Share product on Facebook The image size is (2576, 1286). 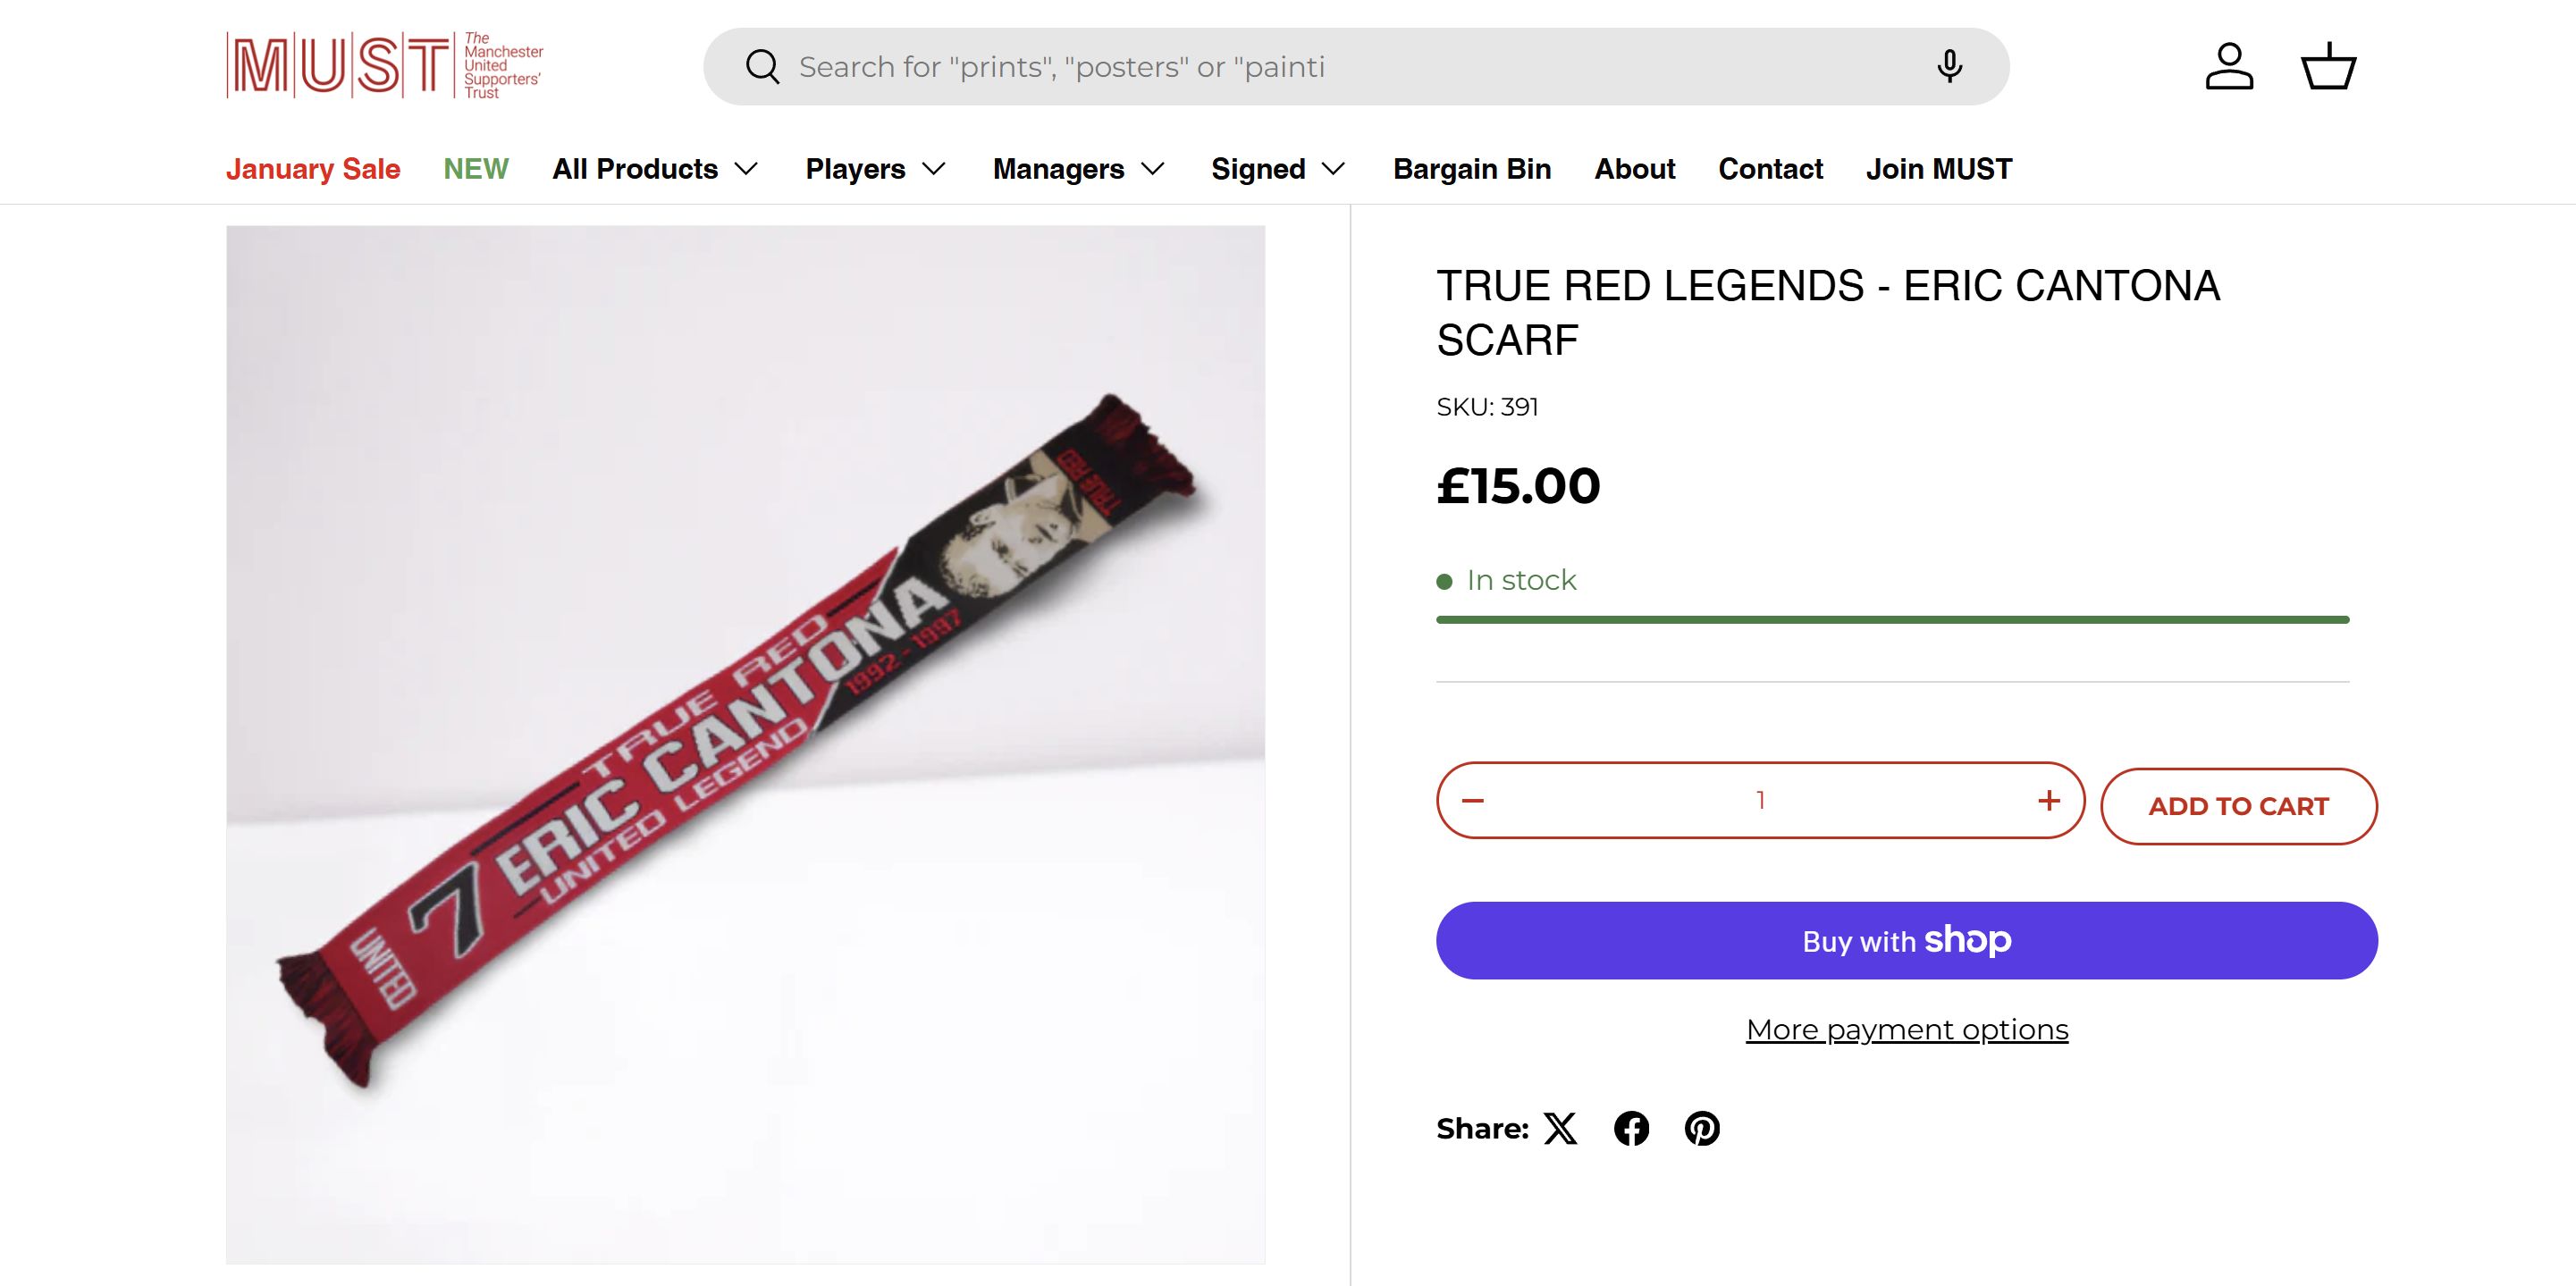pos(1631,1128)
